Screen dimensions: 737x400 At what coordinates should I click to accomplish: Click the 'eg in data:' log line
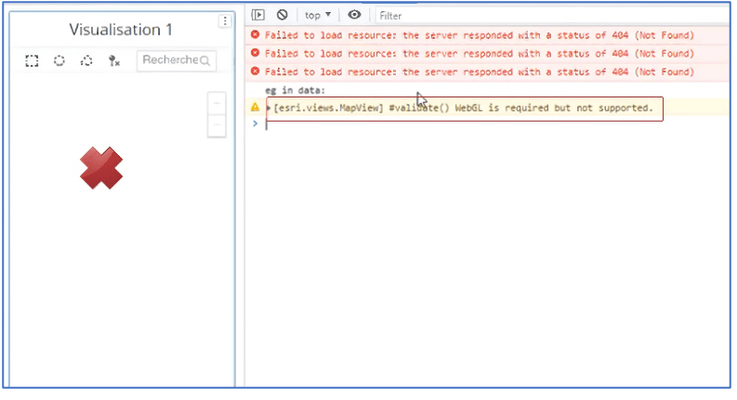click(295, 90)
